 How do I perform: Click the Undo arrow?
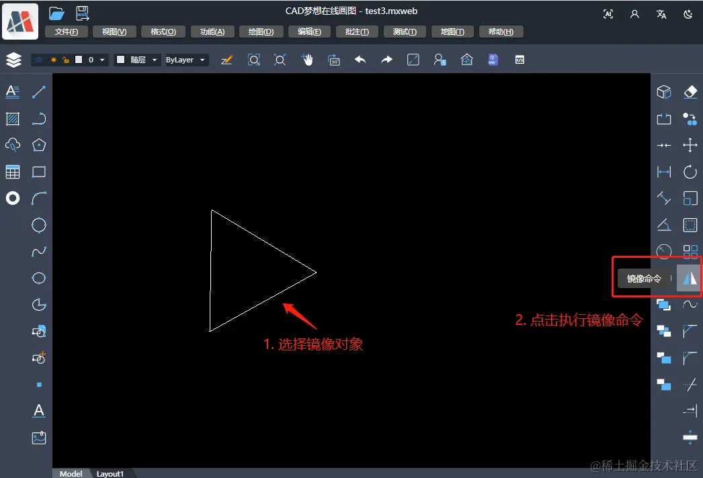tap(360, 60)
